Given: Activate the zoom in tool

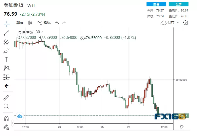Looking at the screenshot, I should [6, 106].
